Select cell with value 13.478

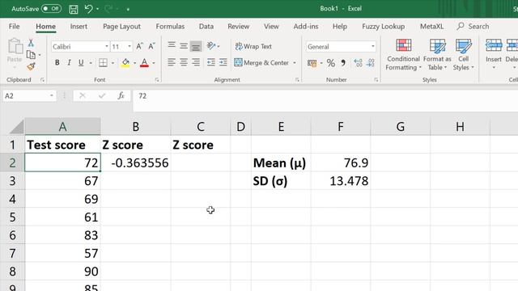pyautogui.click(x=341, y=181)
